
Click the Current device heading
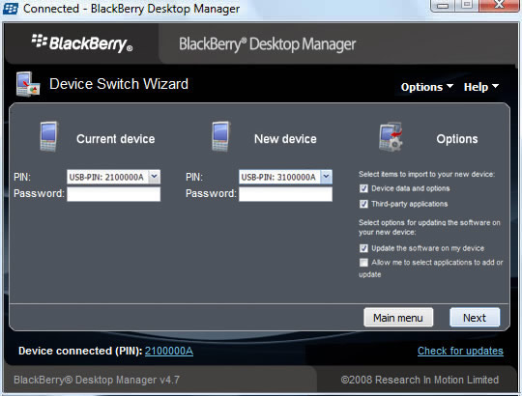[x=116, y=139]
